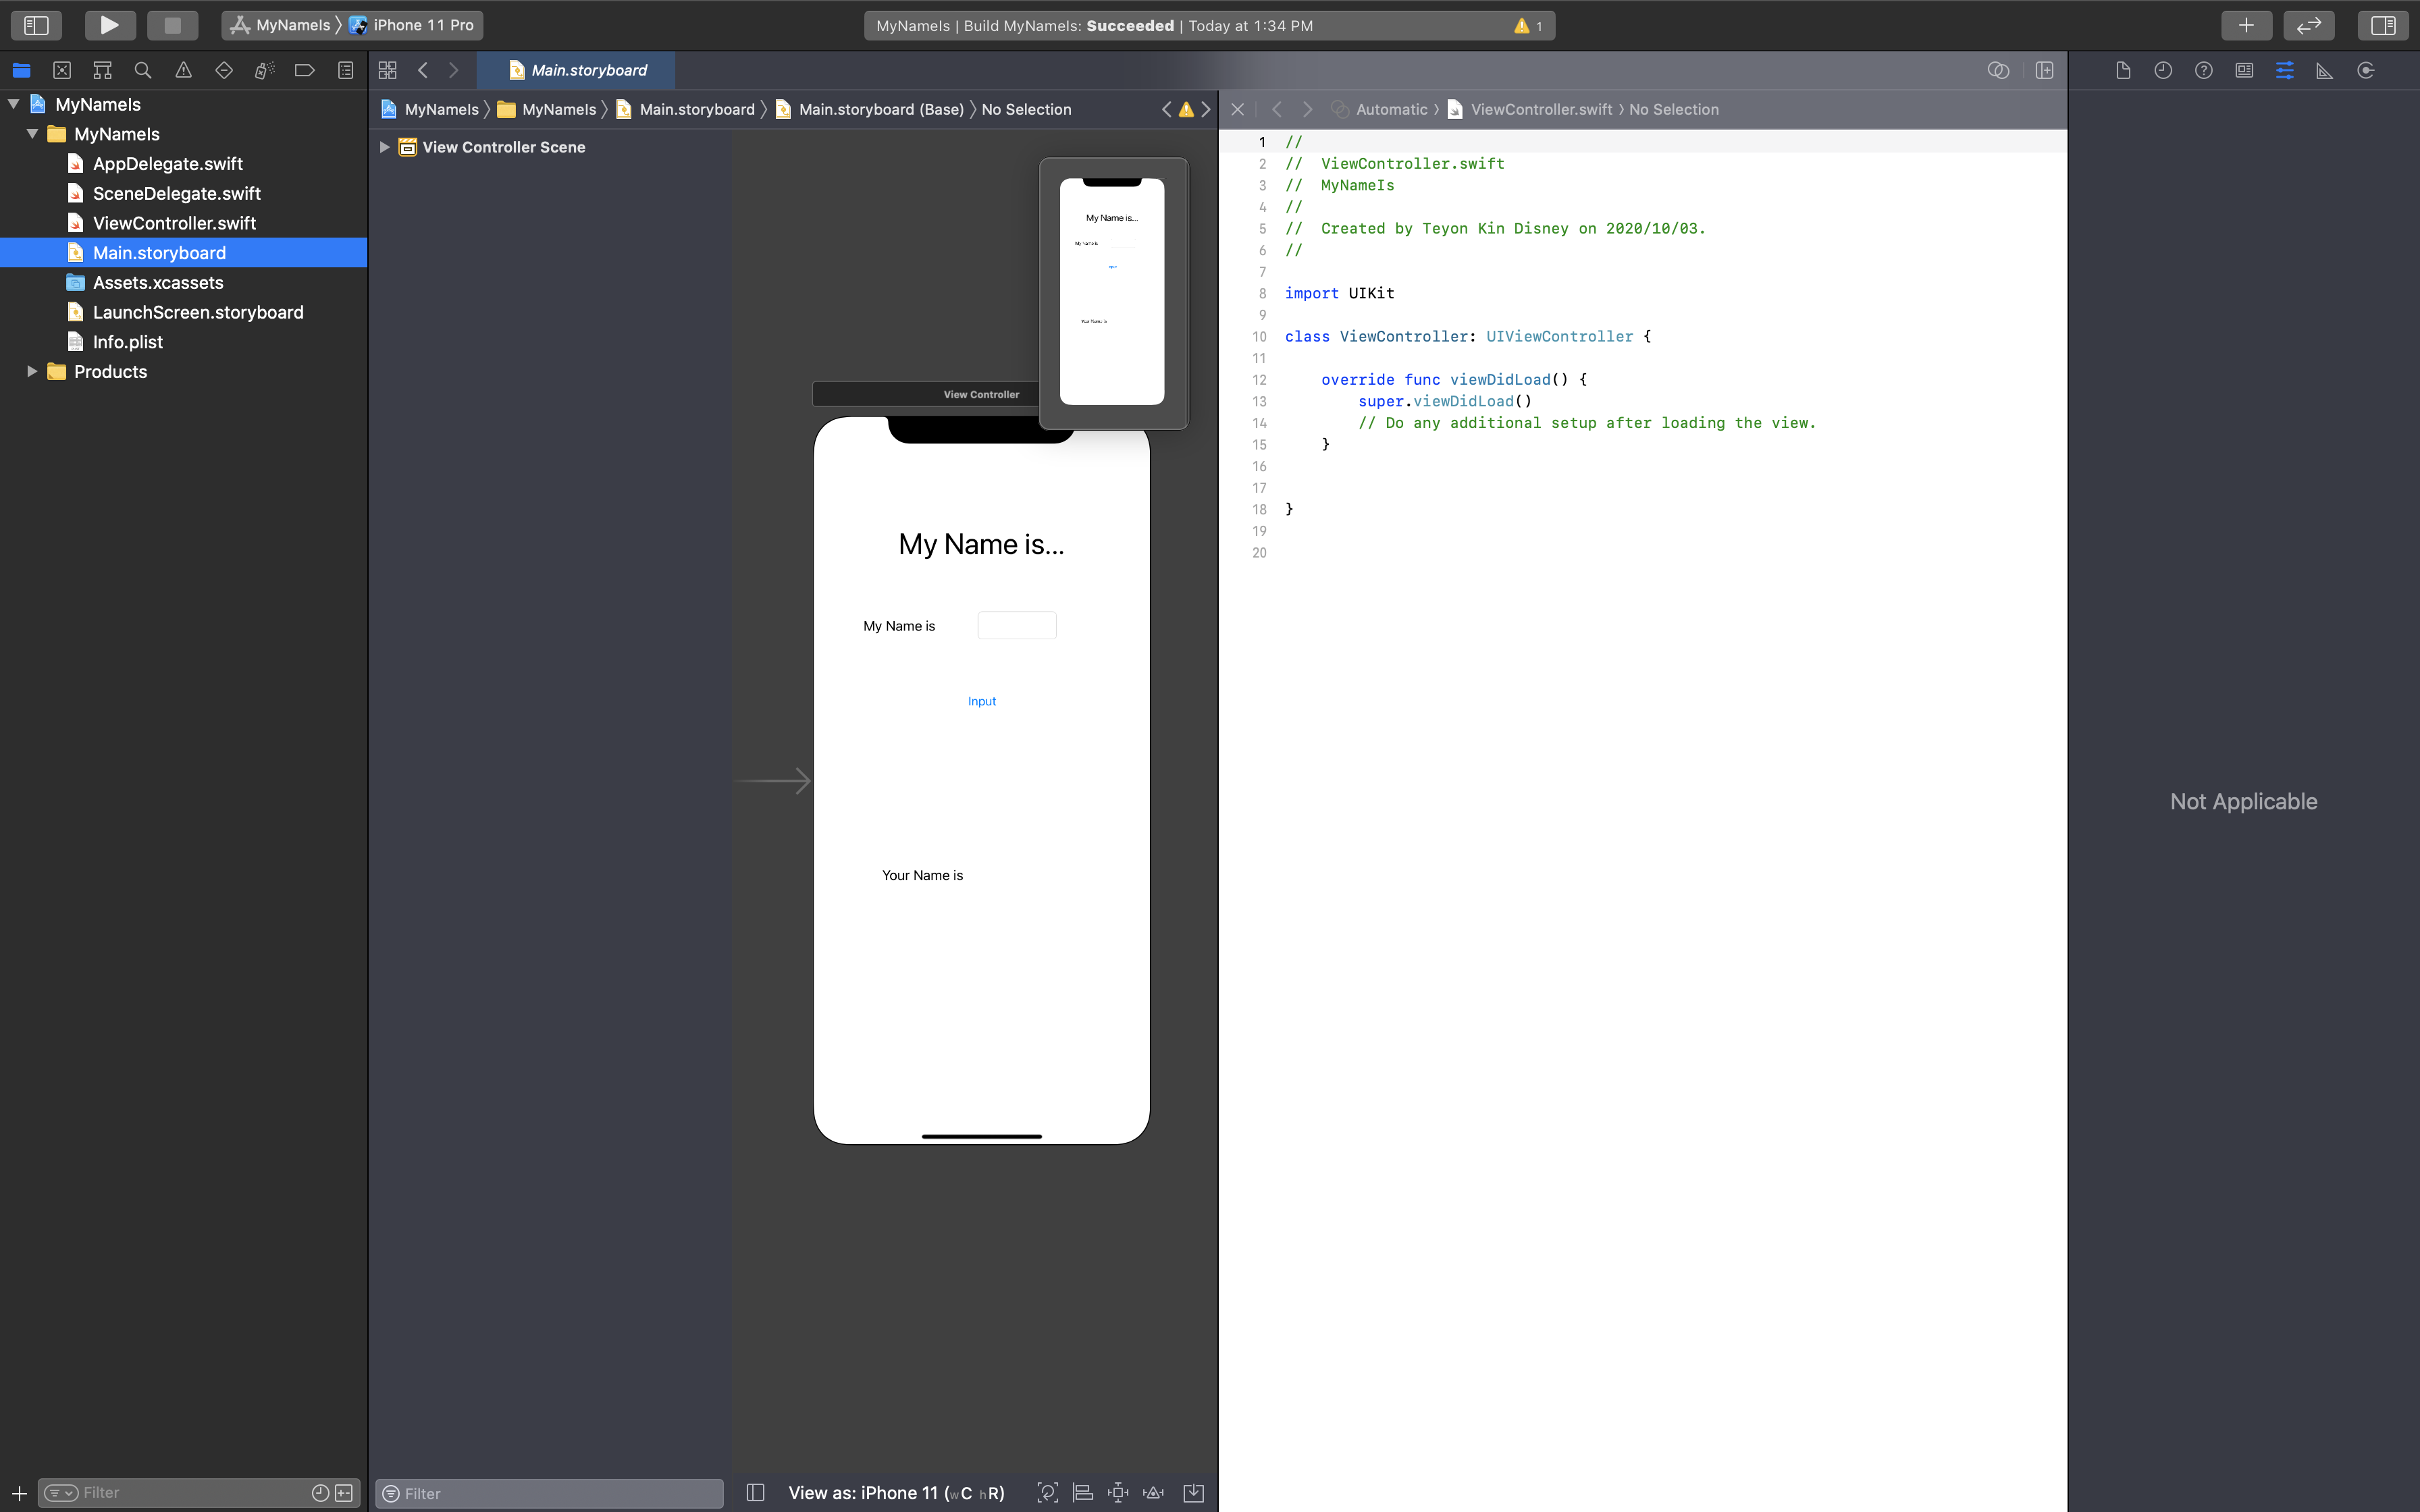The height and width of the screenshot is (1512, 2420).
Task: Click the View Controller Scene disclosure triangle
Action: click(x=385, y=148)
